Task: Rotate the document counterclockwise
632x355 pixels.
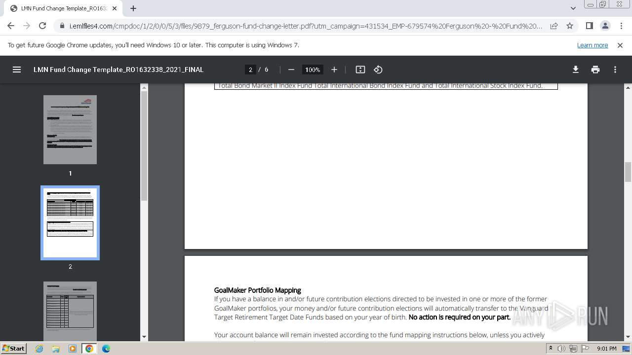Action: click(378, 70)
